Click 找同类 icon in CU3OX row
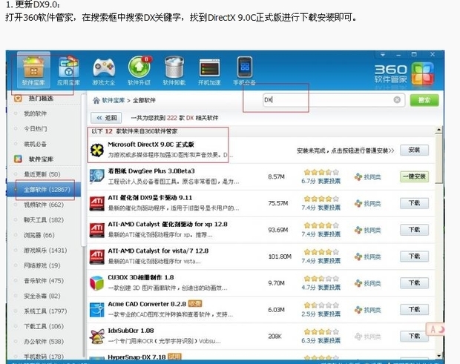 358,283
